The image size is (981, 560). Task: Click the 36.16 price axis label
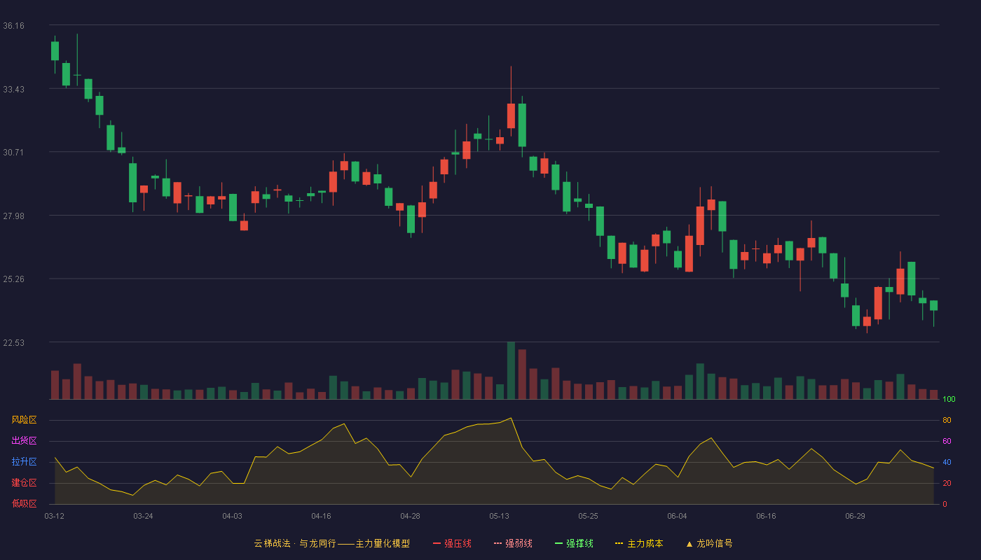coord(13,26)
